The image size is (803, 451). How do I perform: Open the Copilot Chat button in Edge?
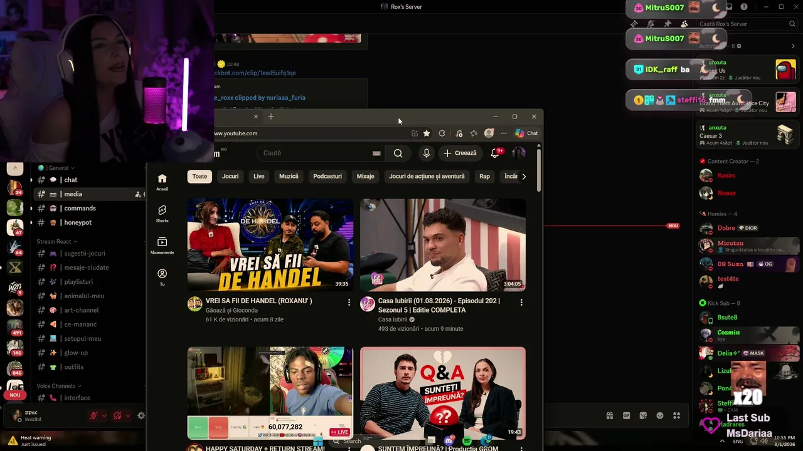pyautogui.click(x=526, y=133)
